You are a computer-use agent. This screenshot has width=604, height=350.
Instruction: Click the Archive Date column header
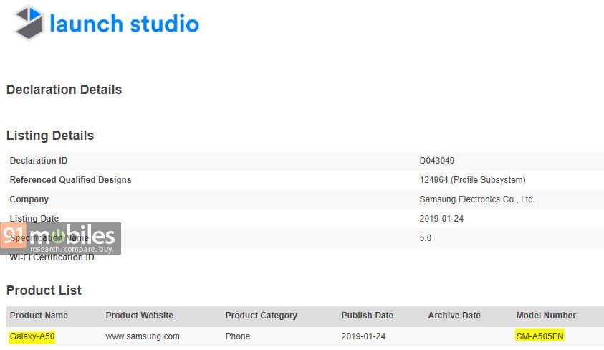click(x=454, y=316)
